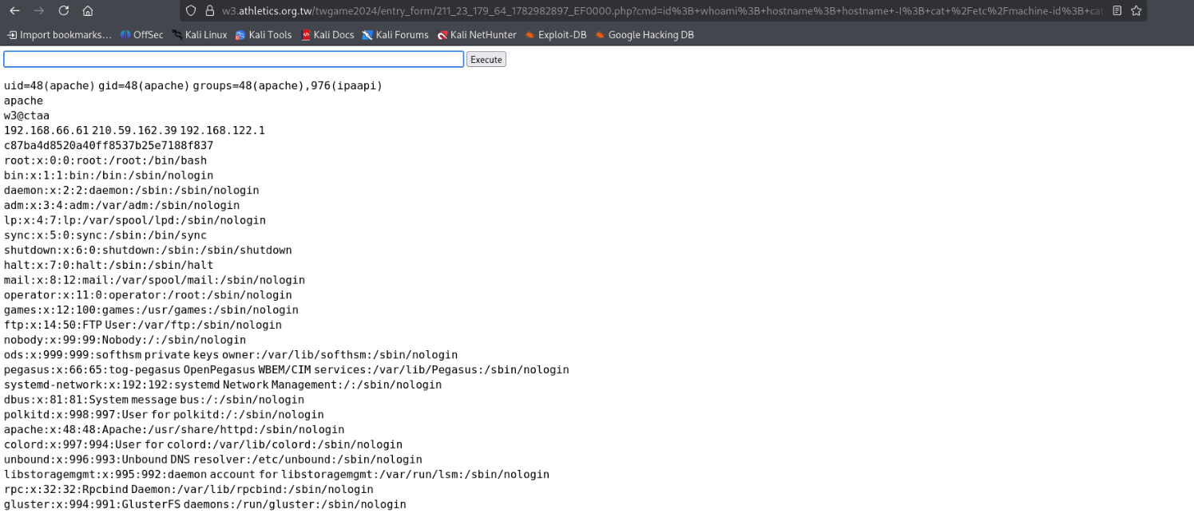This screenshot has height=513, width=1194.
Task: Click the line starting "polkitd:x:998:997"
Action: tap(164, 415)
